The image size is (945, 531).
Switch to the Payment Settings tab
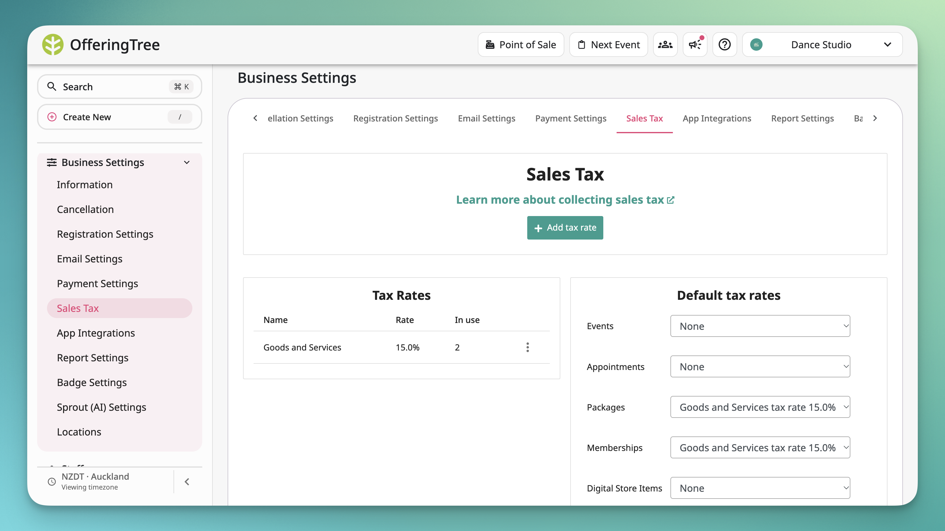pos(571,118)
